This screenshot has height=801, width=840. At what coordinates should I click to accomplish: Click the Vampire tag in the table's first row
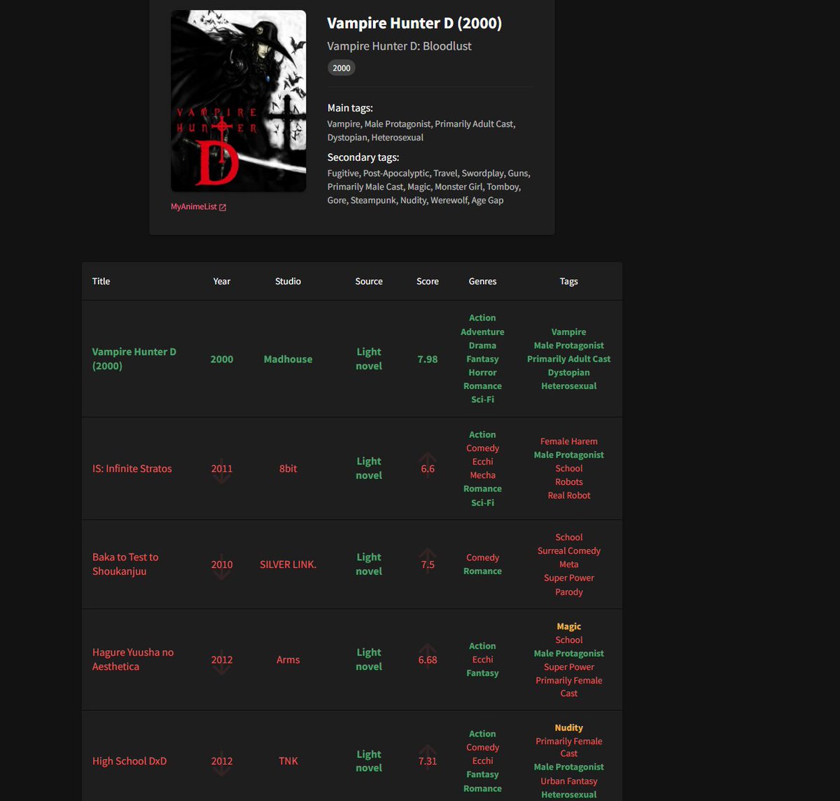[x=568, y=332]
